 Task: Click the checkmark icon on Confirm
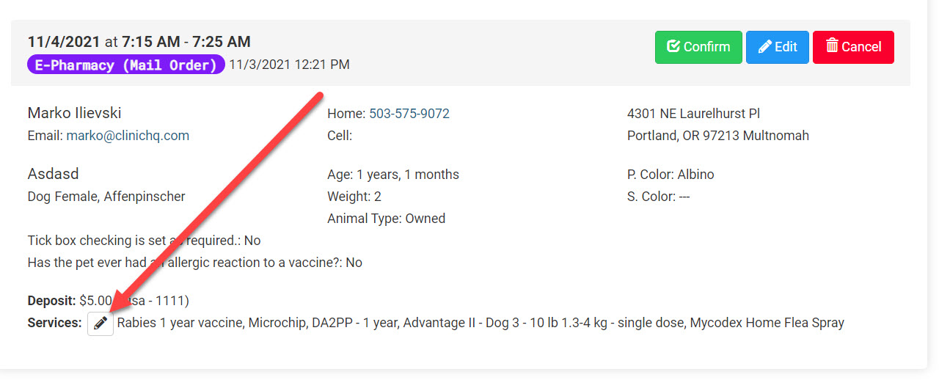(x=673, y=47)
